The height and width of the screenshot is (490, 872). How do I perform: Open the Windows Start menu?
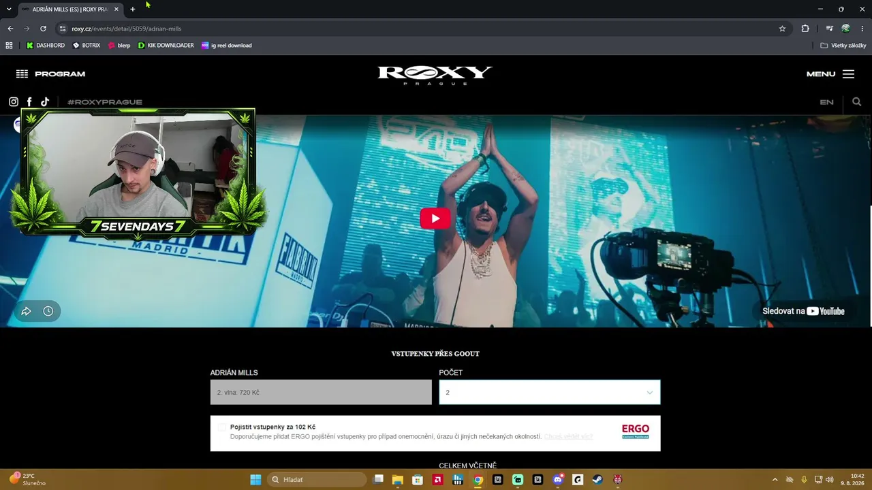[255, 480]
